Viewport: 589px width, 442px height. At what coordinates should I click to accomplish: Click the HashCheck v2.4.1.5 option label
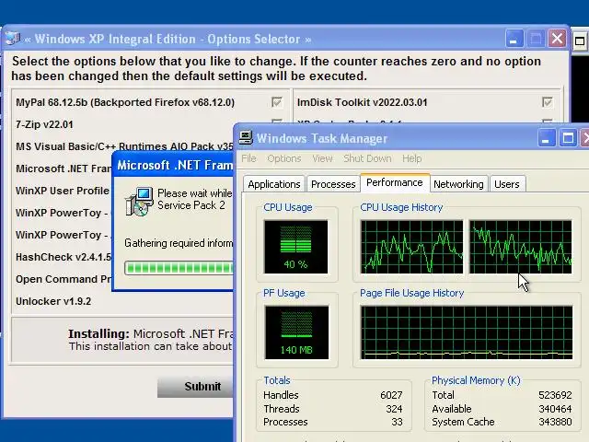point(64,257)
